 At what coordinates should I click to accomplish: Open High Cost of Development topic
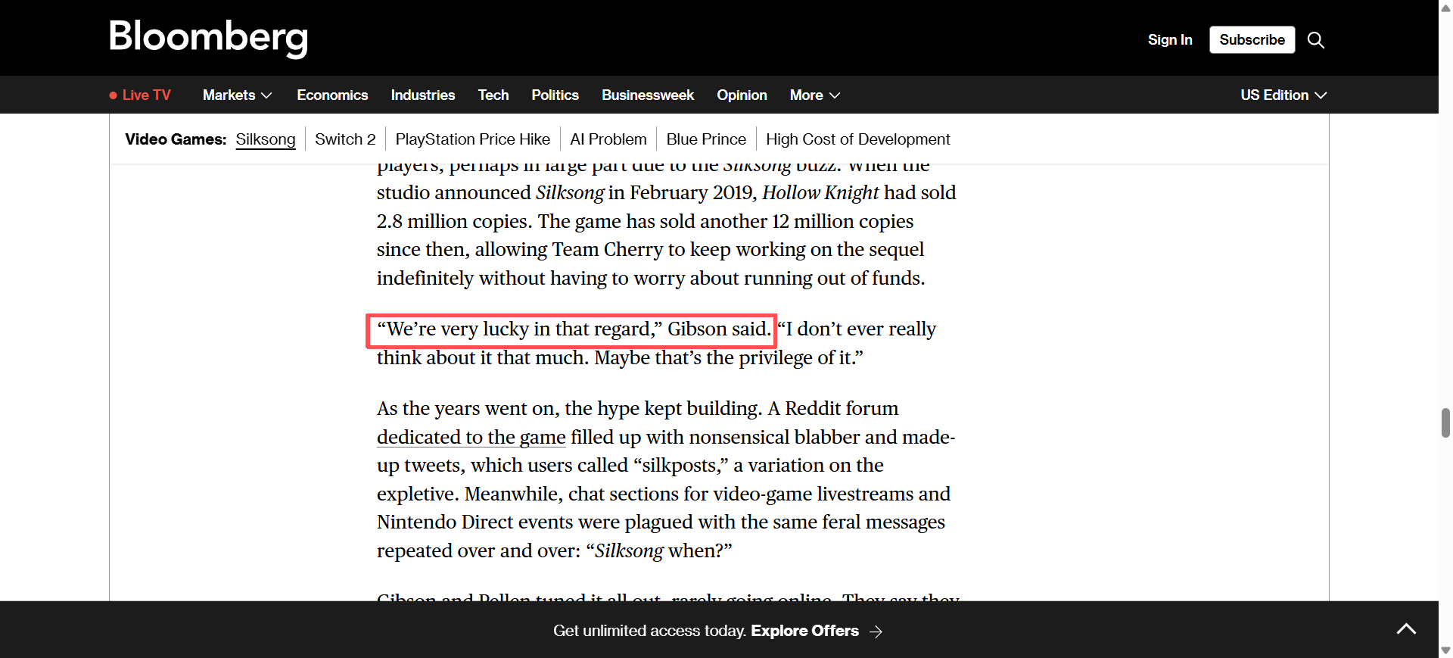click(857, 139)
